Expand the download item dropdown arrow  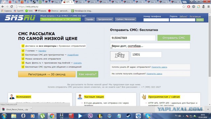pyautogui.click(x=31, y=109)
